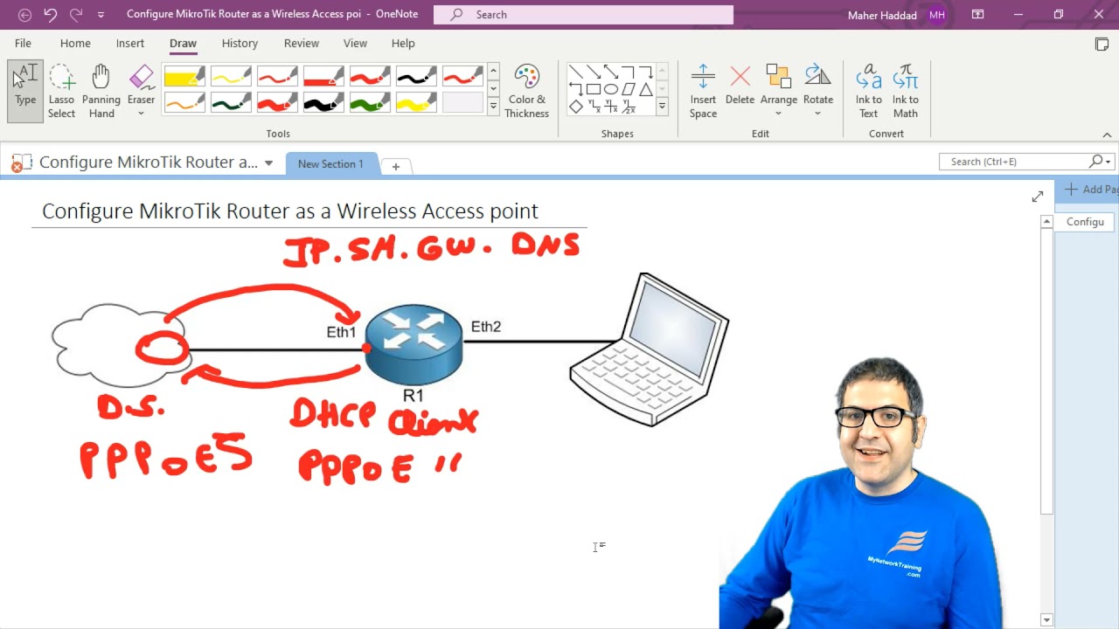Click the Redo button
Viewport: 1119px width, 629px height.
click(x=76, y=15)
